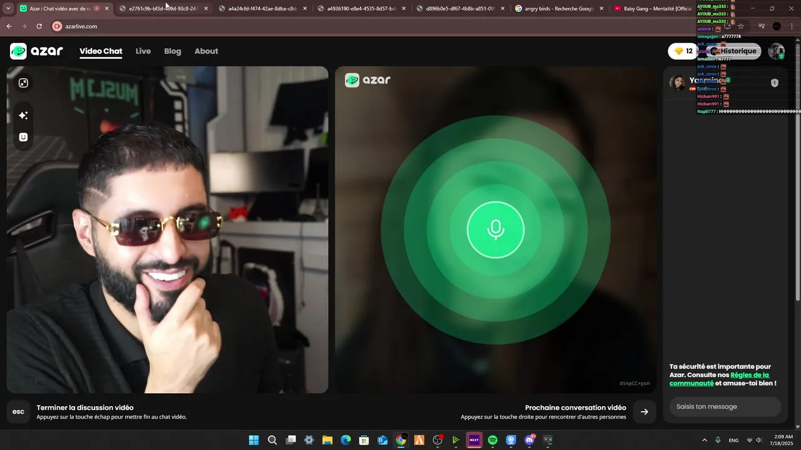Open the face filter sticker icon
The height and width of the screenshot is (450, 801).
point(23,137)
